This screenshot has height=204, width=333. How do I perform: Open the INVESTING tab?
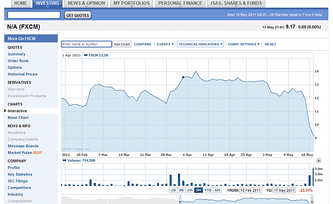click(x=47, y=3)
